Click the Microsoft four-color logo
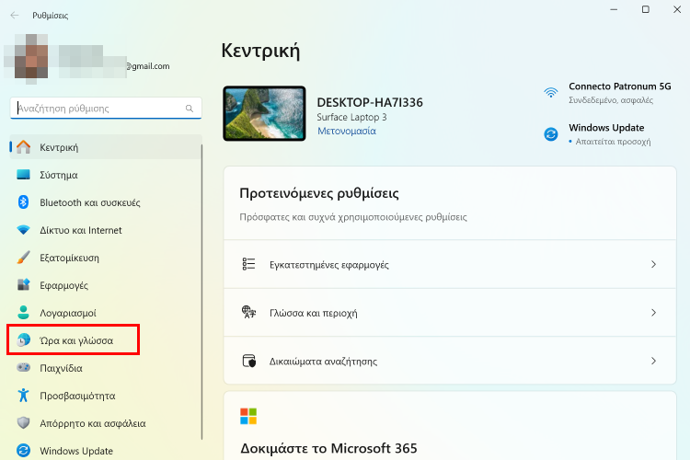 point(248,416)
